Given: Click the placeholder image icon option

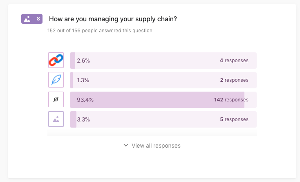Looking at the screenshot, I should (x=56, y=119).
